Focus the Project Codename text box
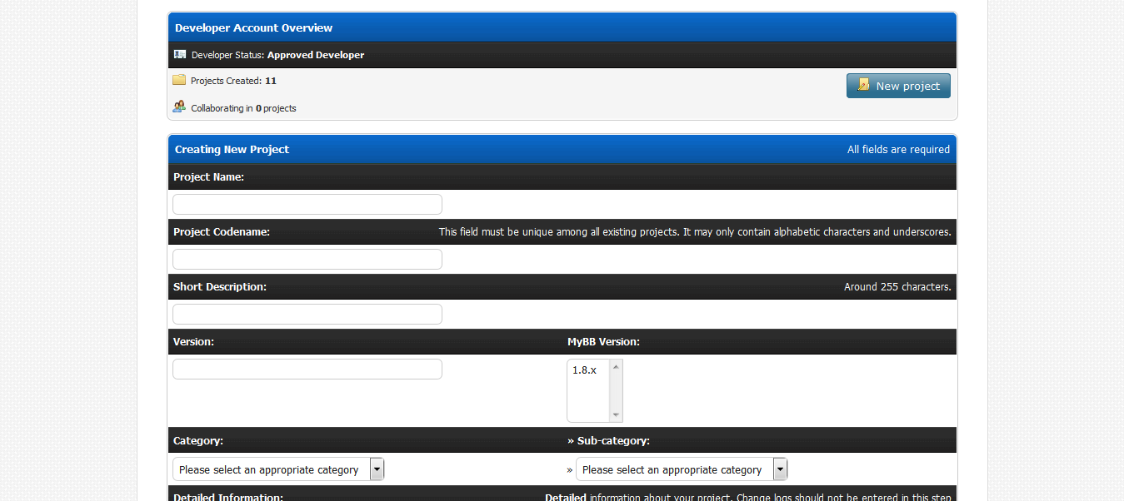Screen dimensions: 1124x501 pyautogui.click(x=307, y=260)
